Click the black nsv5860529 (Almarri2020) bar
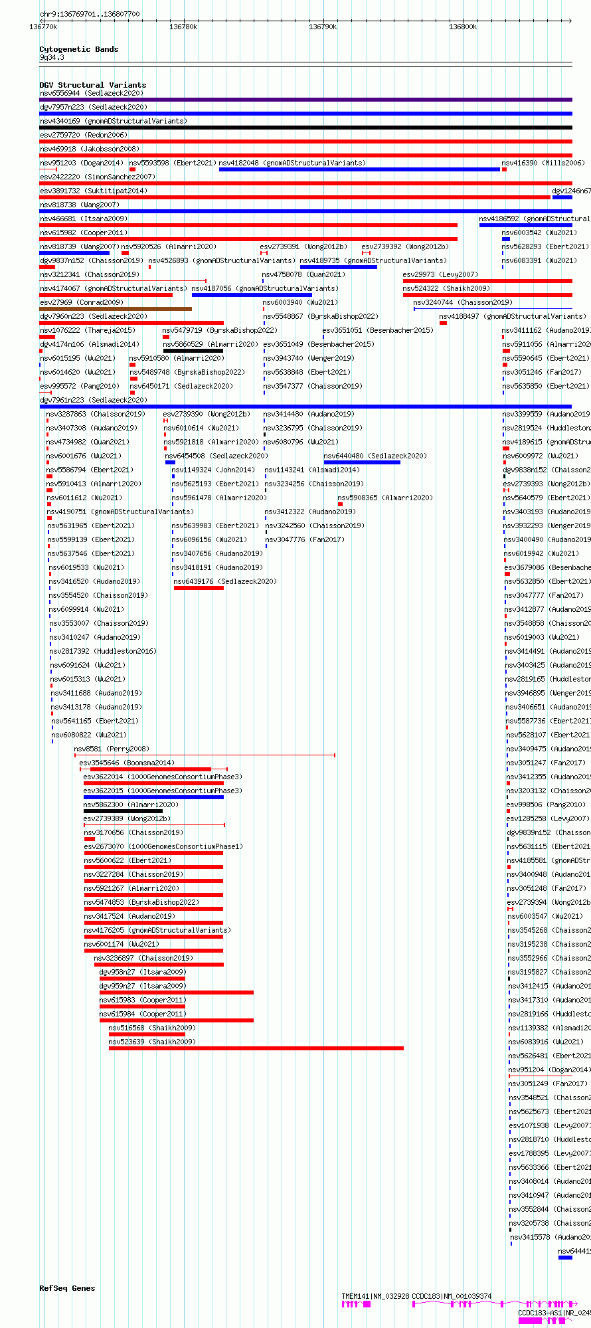The image size is (591, 1328). pyautogui.click(x=193, y=351)
